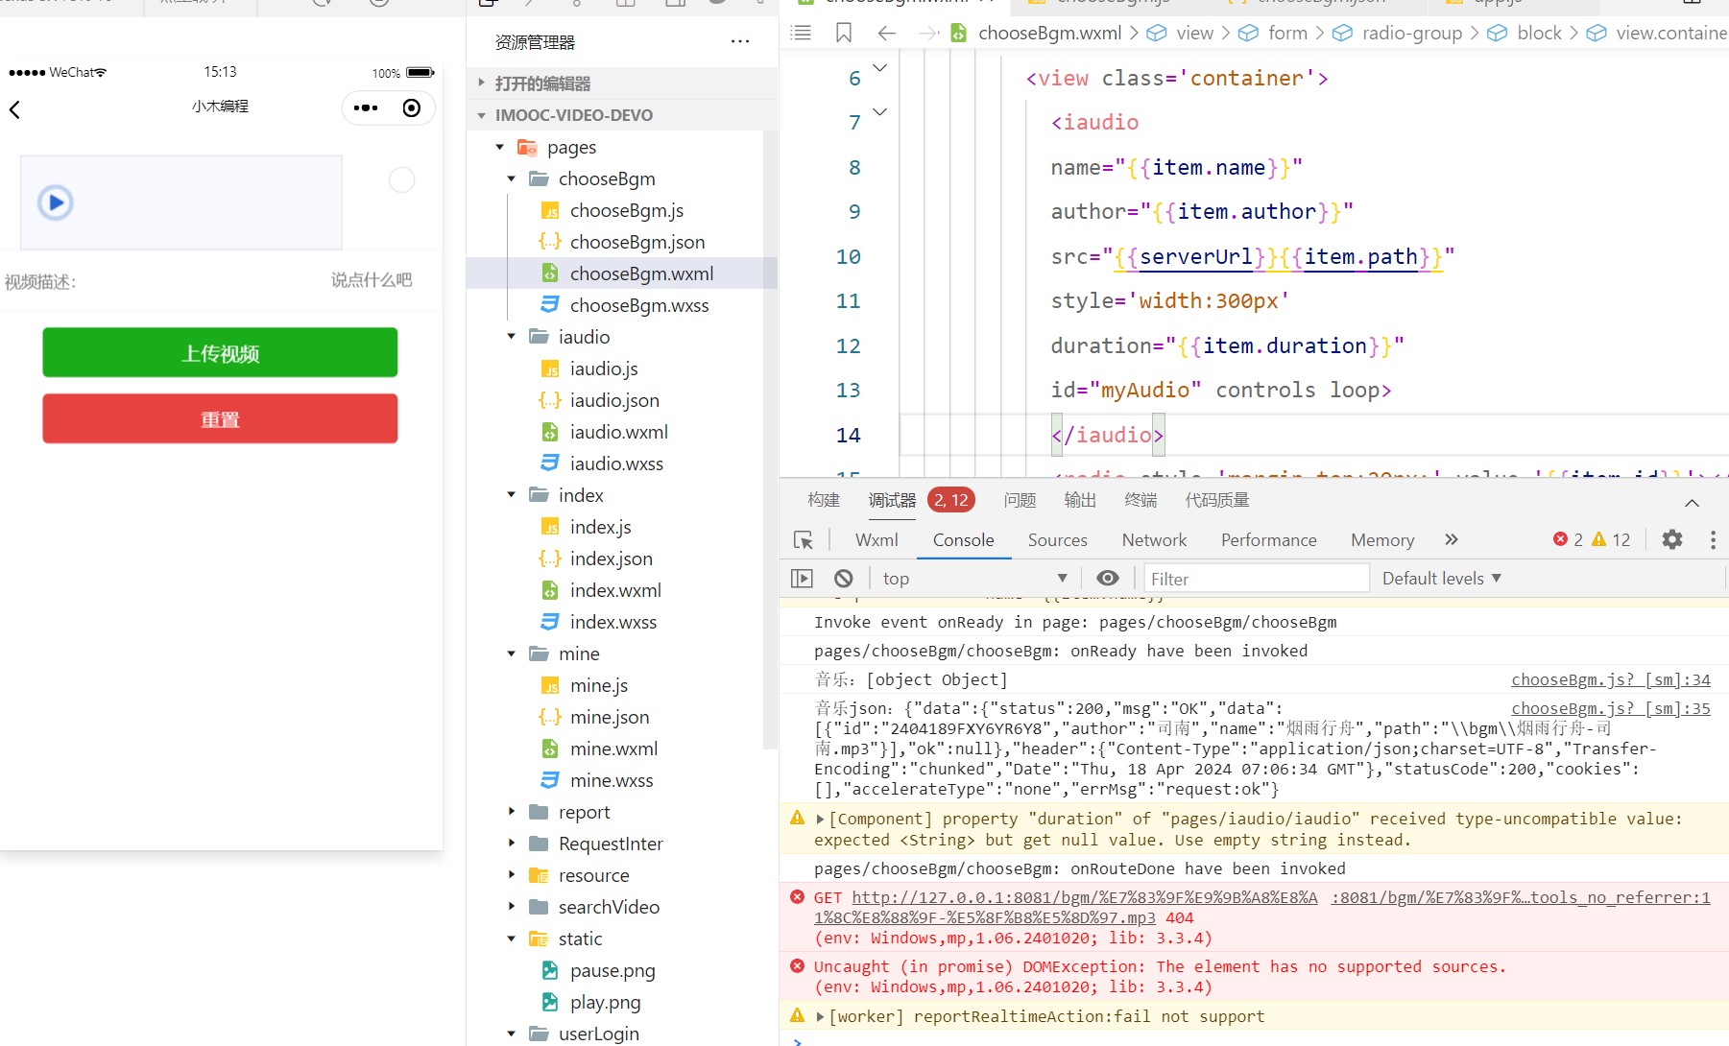The width and height of the screenshot is (1729, 1046).
Task: Click the play button in the audio preview
Action: (x=56, y=202)
